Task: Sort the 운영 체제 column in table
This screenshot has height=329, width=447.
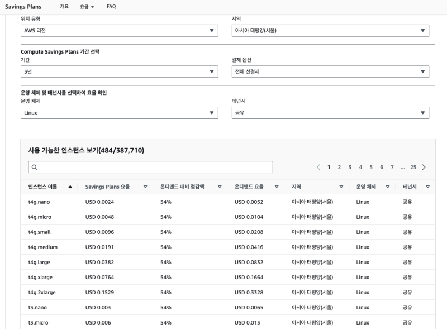Action: [x=387, y=187]
